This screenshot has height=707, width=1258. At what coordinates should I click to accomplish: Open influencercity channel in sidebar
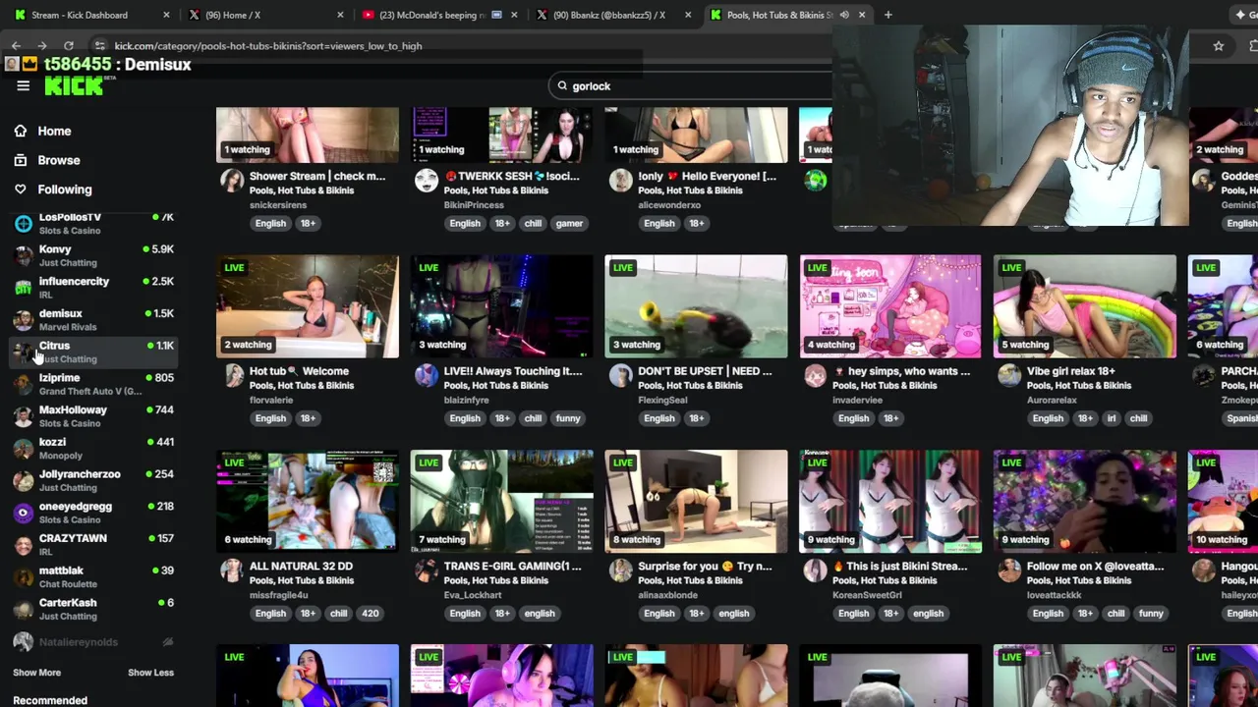click(95, 288)
